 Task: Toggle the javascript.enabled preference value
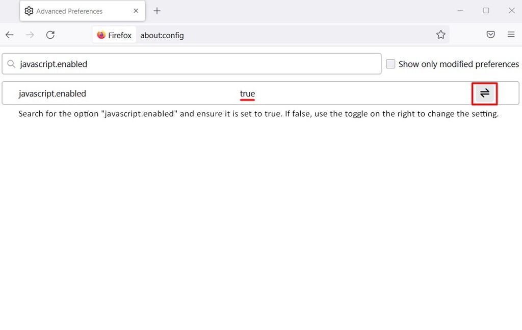(x=484, y=93)
